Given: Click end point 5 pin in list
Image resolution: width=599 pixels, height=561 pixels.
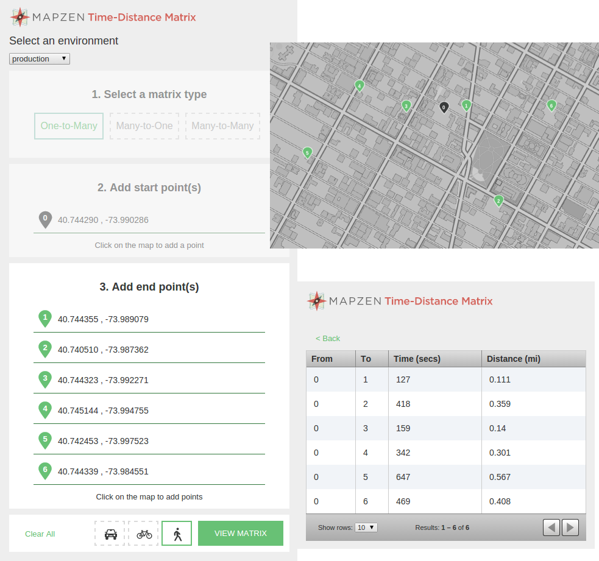Looking at the screenshot, I should coord(45,440).
